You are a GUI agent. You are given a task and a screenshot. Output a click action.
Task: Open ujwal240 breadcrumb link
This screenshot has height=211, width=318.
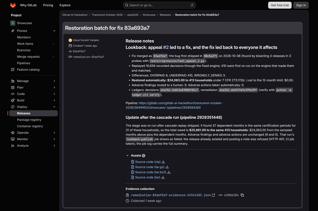(x=133, y=15)
